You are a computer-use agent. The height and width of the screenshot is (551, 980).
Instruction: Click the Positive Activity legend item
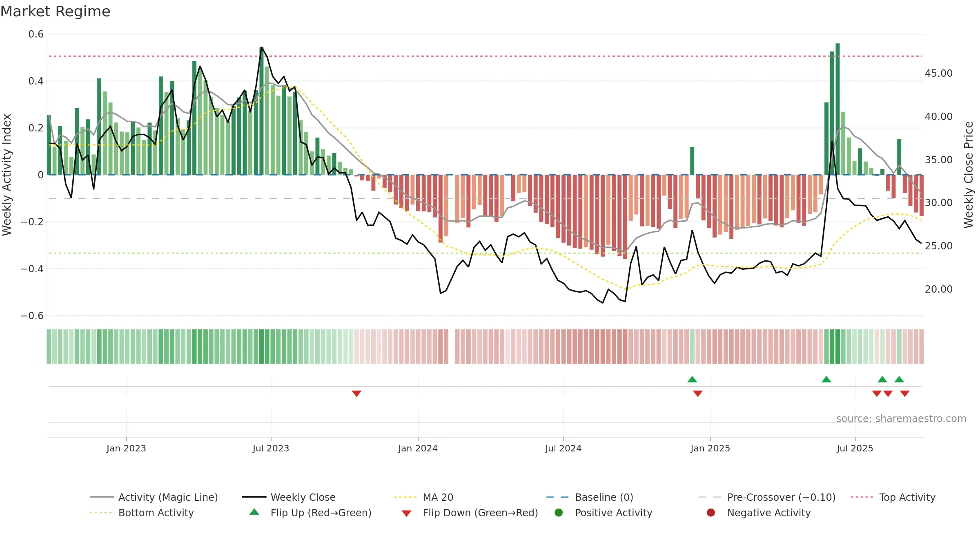(x=604, y=513)
